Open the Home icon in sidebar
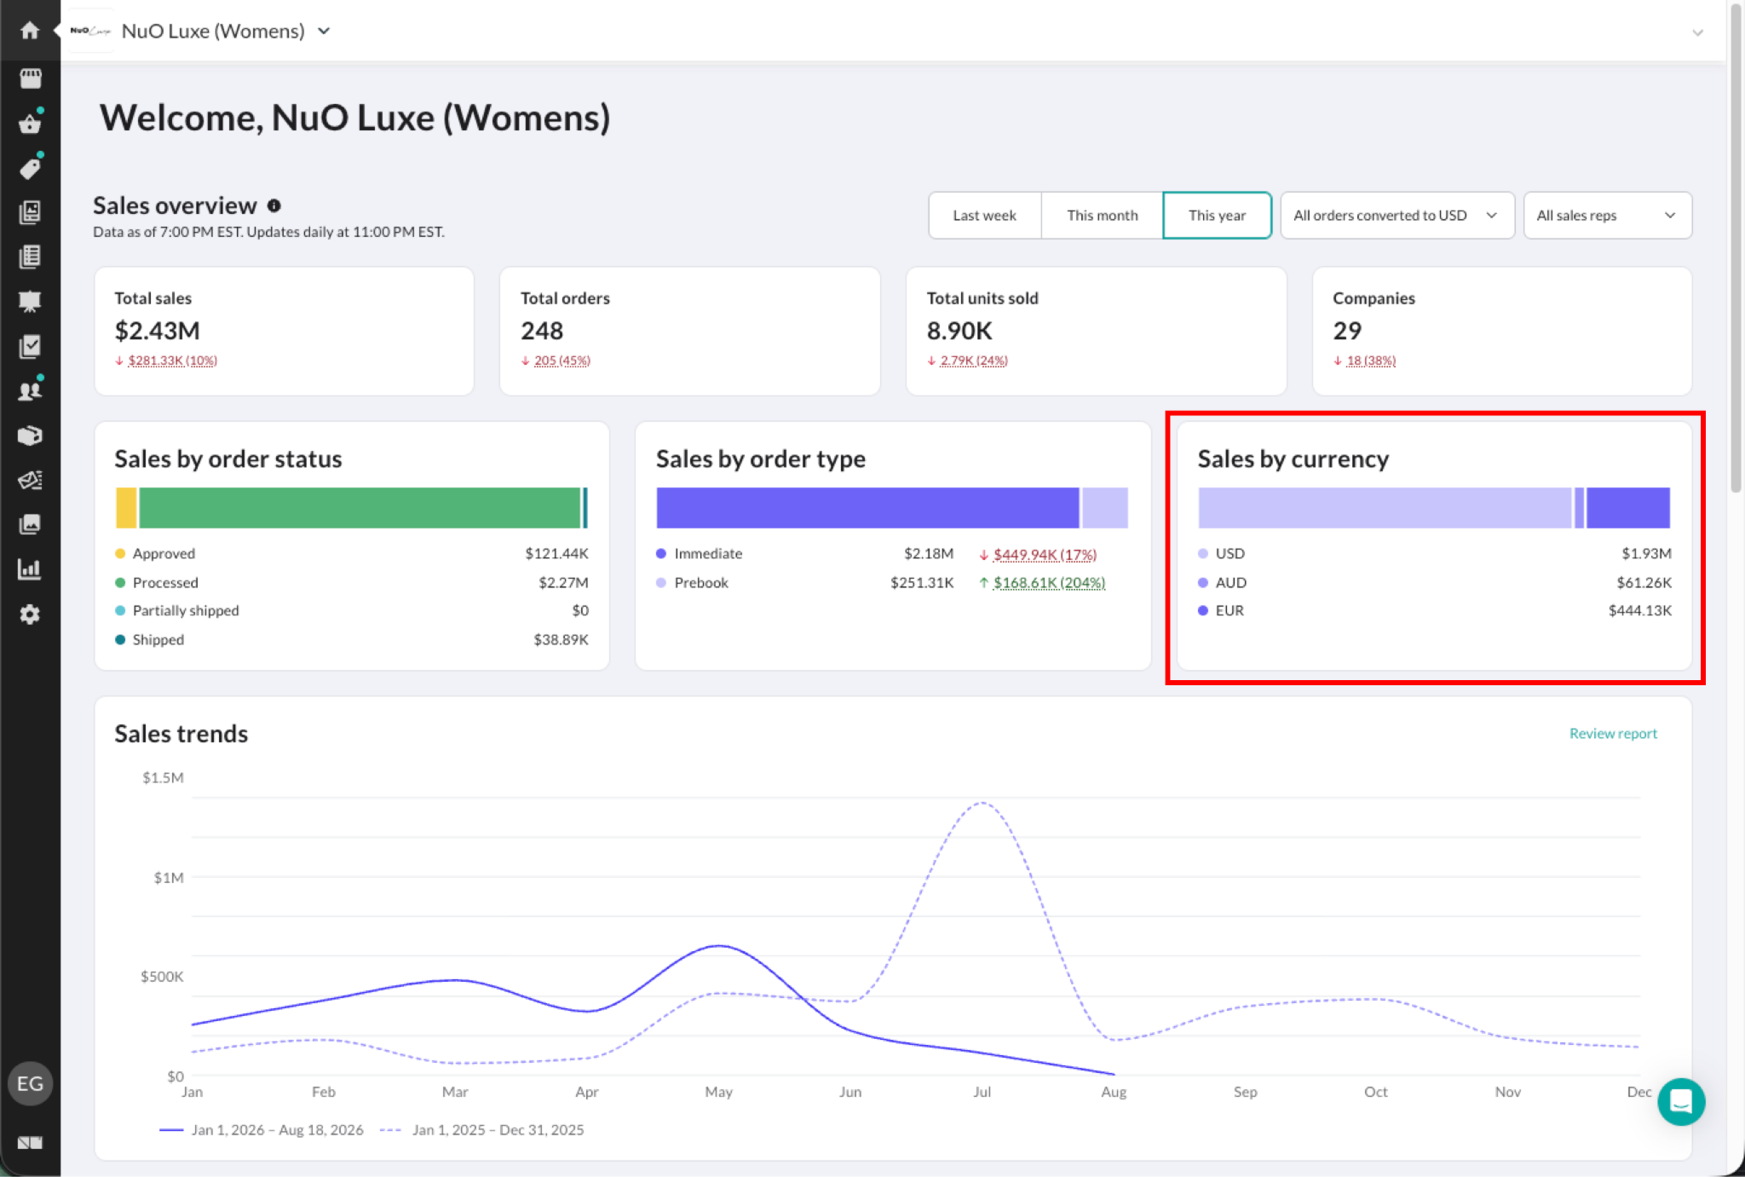This screenshot has height=1177, width=1745. (x=30, y=31)
